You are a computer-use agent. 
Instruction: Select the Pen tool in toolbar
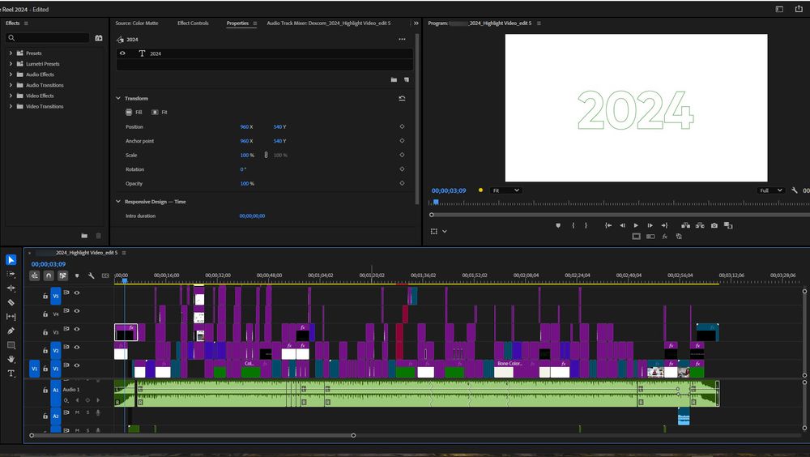point(11,331)
